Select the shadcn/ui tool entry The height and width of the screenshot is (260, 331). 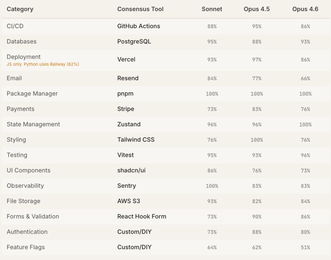[131, 171]
